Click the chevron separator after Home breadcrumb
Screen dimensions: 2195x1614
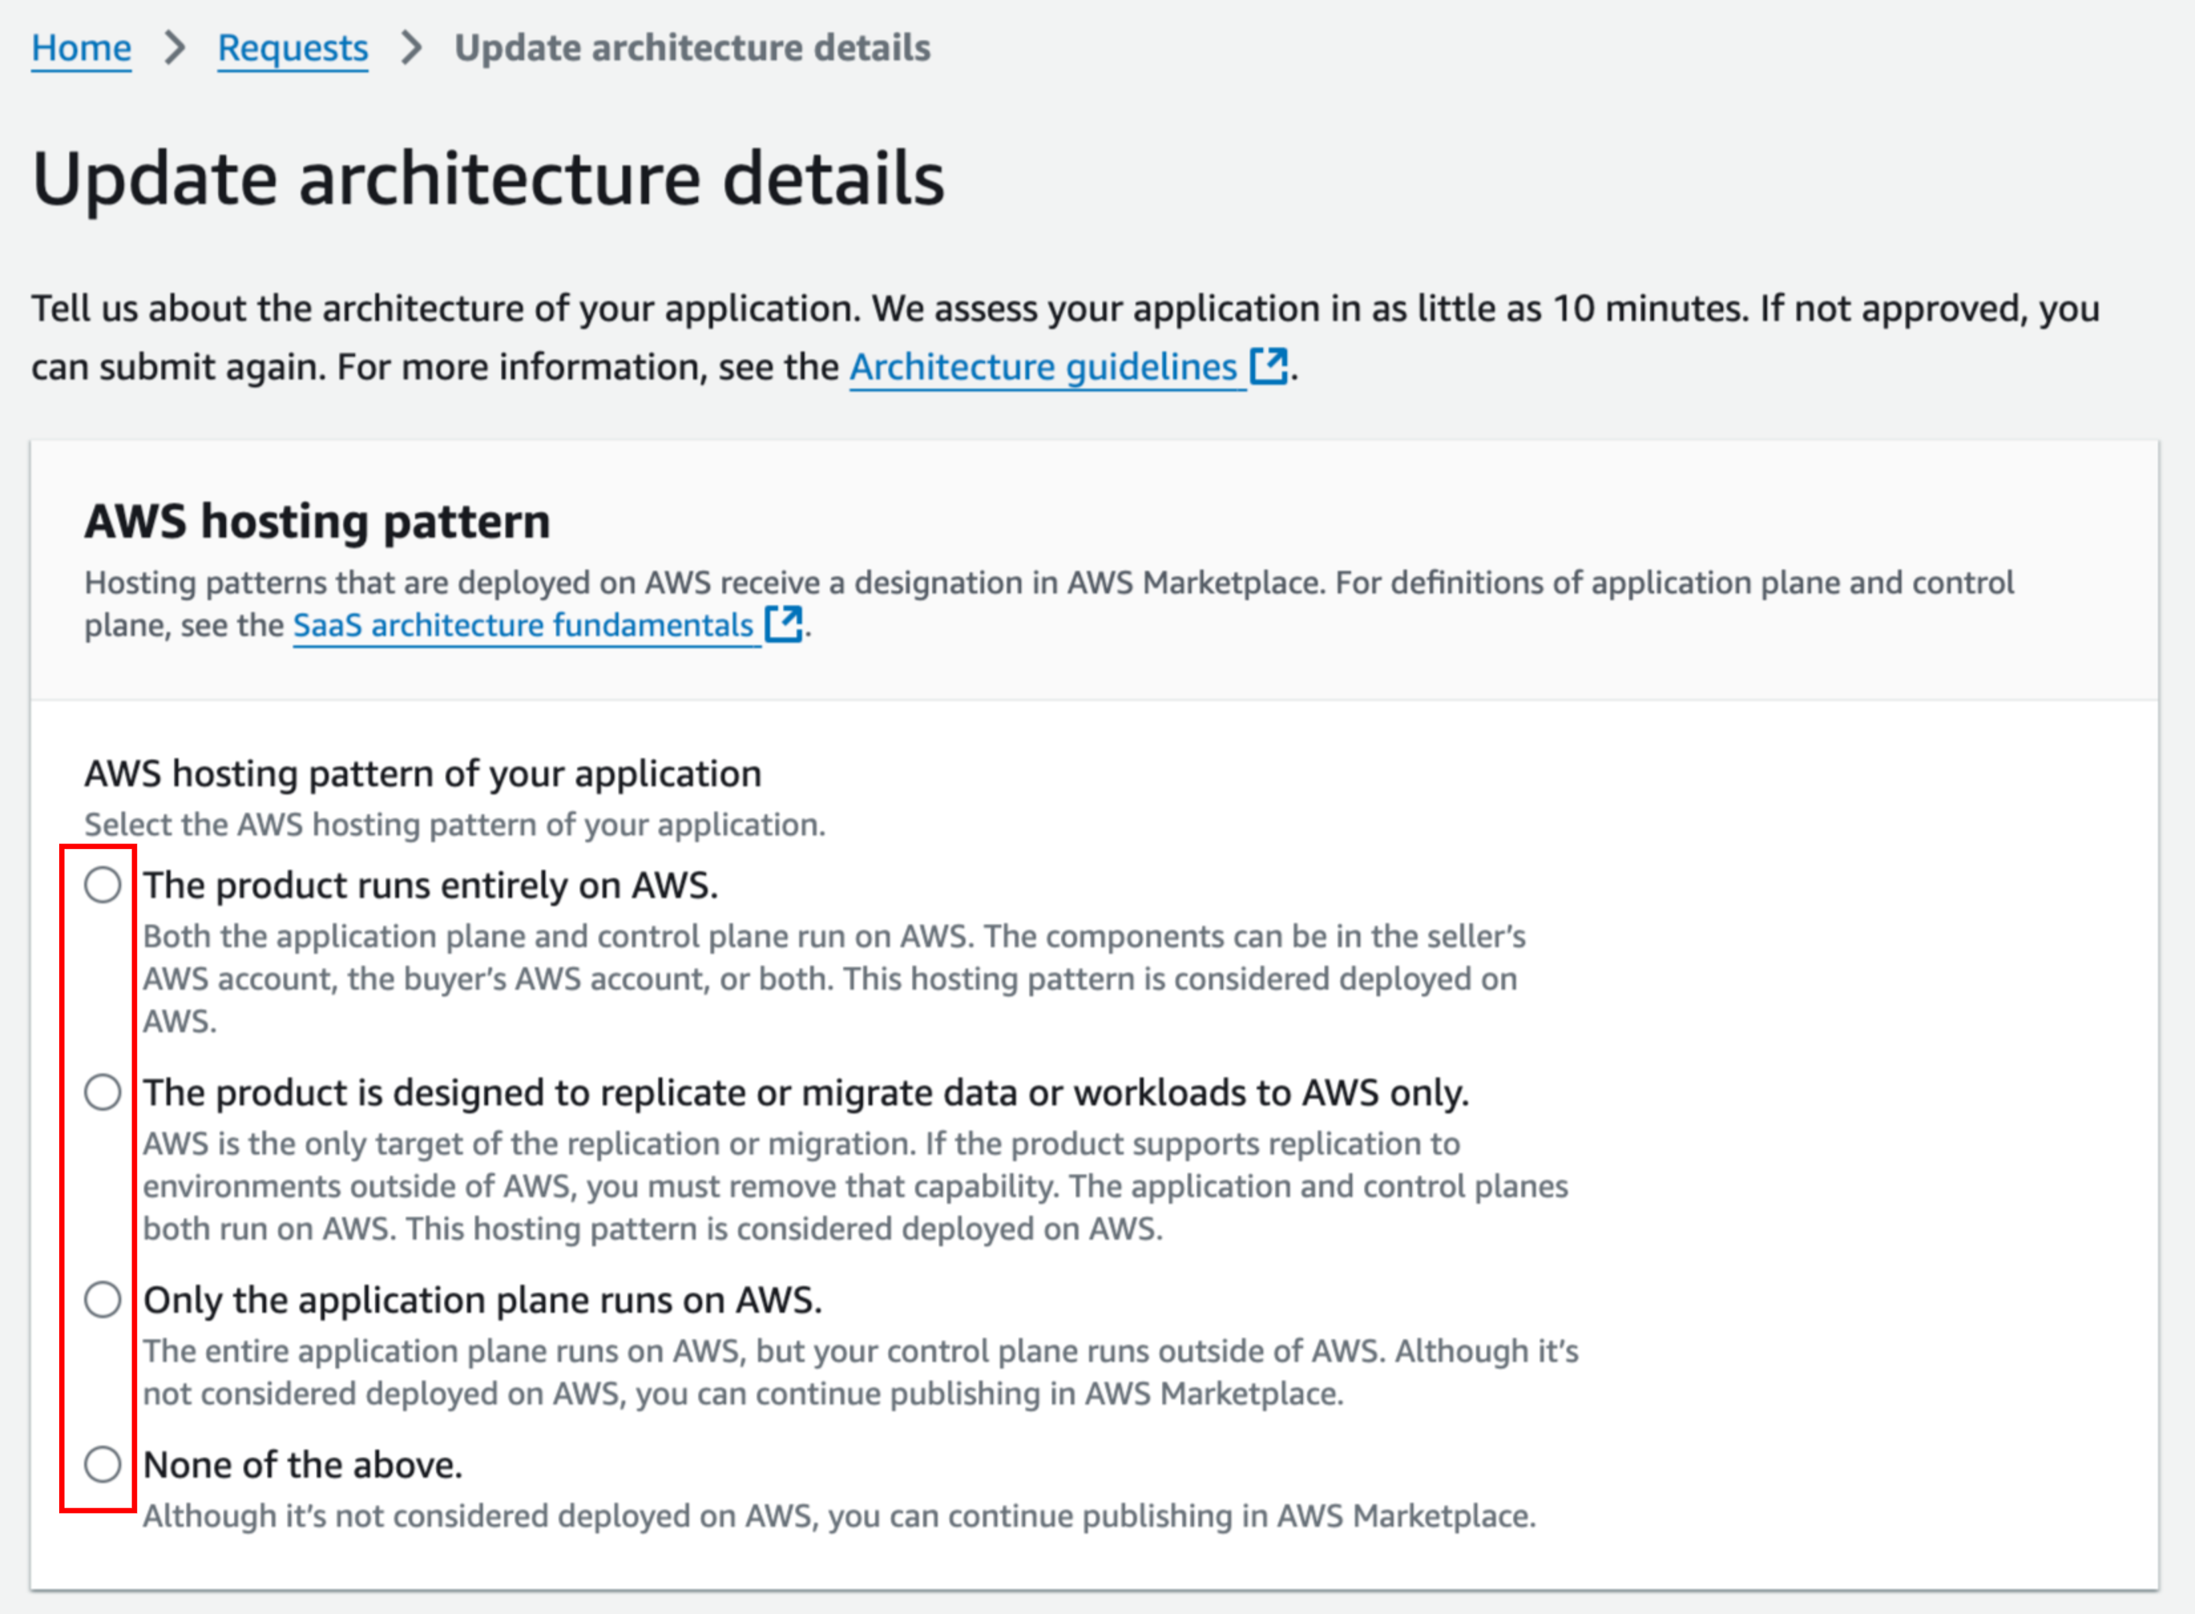coord(175,48)
